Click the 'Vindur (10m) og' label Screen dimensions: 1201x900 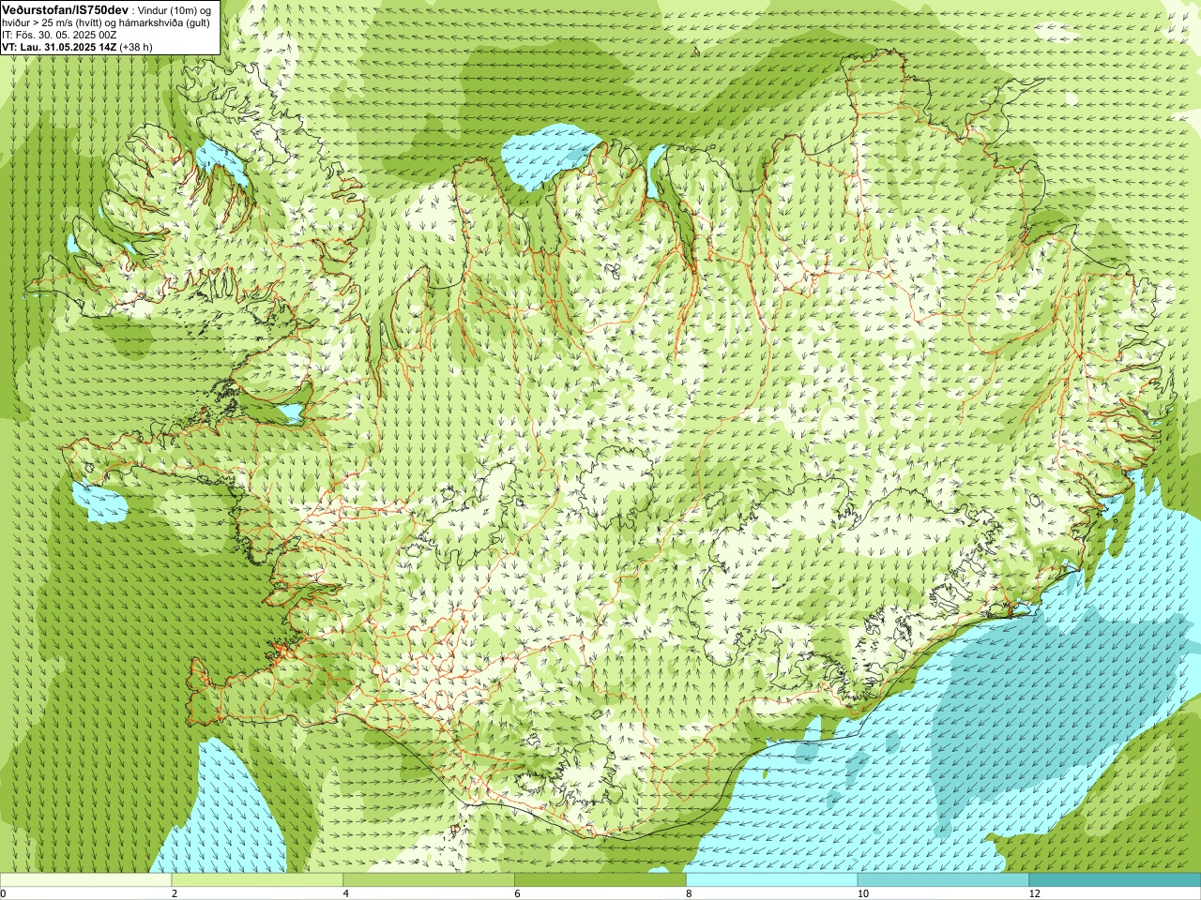(175, 10)
